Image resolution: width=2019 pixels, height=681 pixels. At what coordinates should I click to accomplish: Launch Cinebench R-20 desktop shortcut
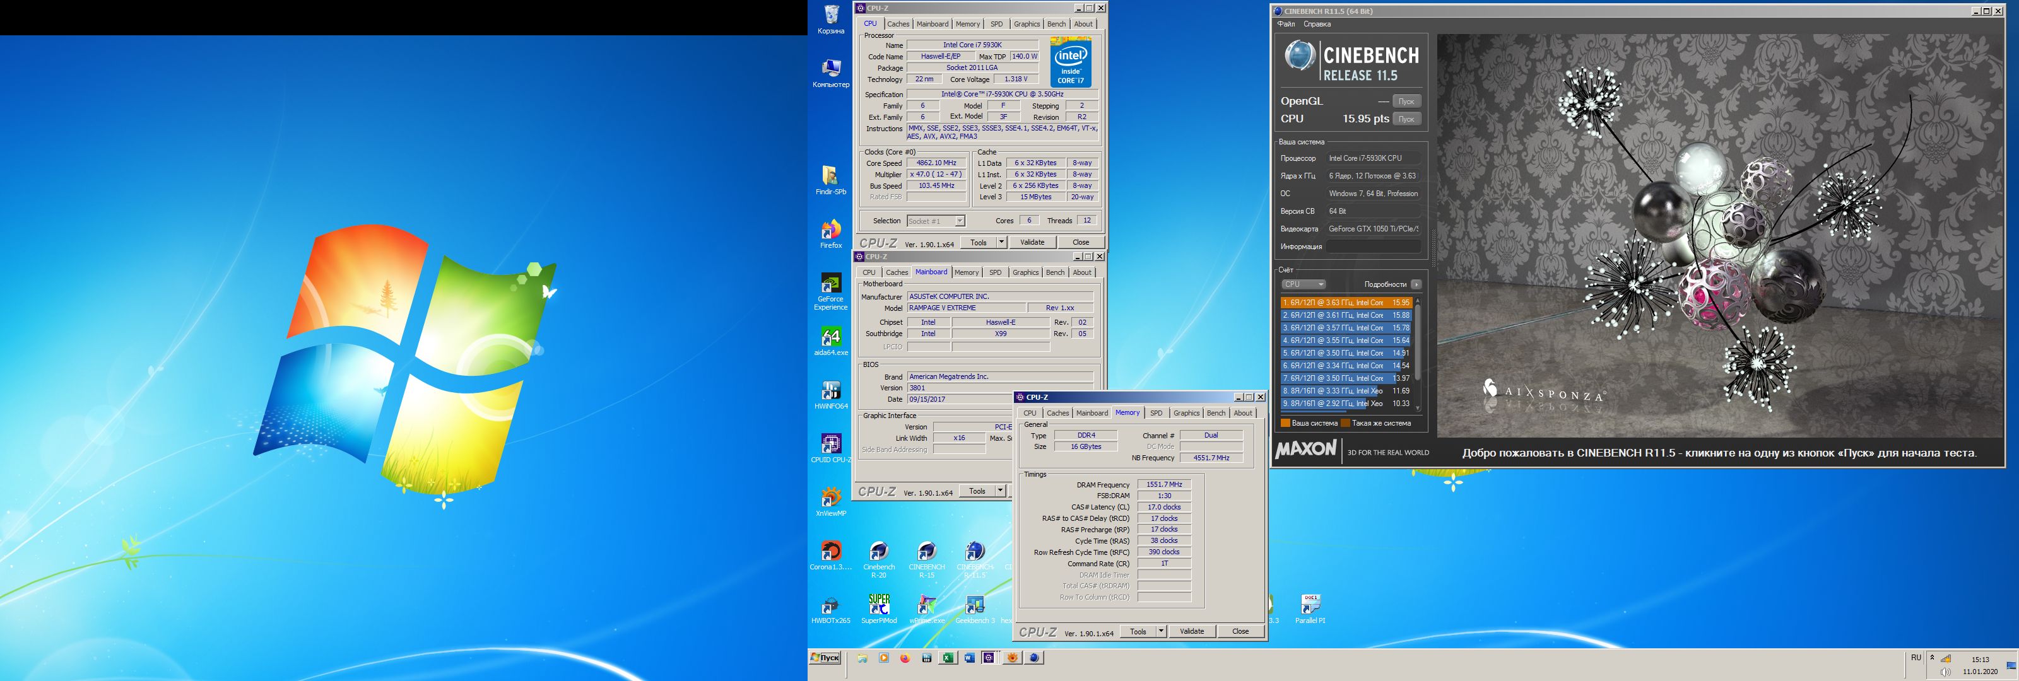[879, 559]
